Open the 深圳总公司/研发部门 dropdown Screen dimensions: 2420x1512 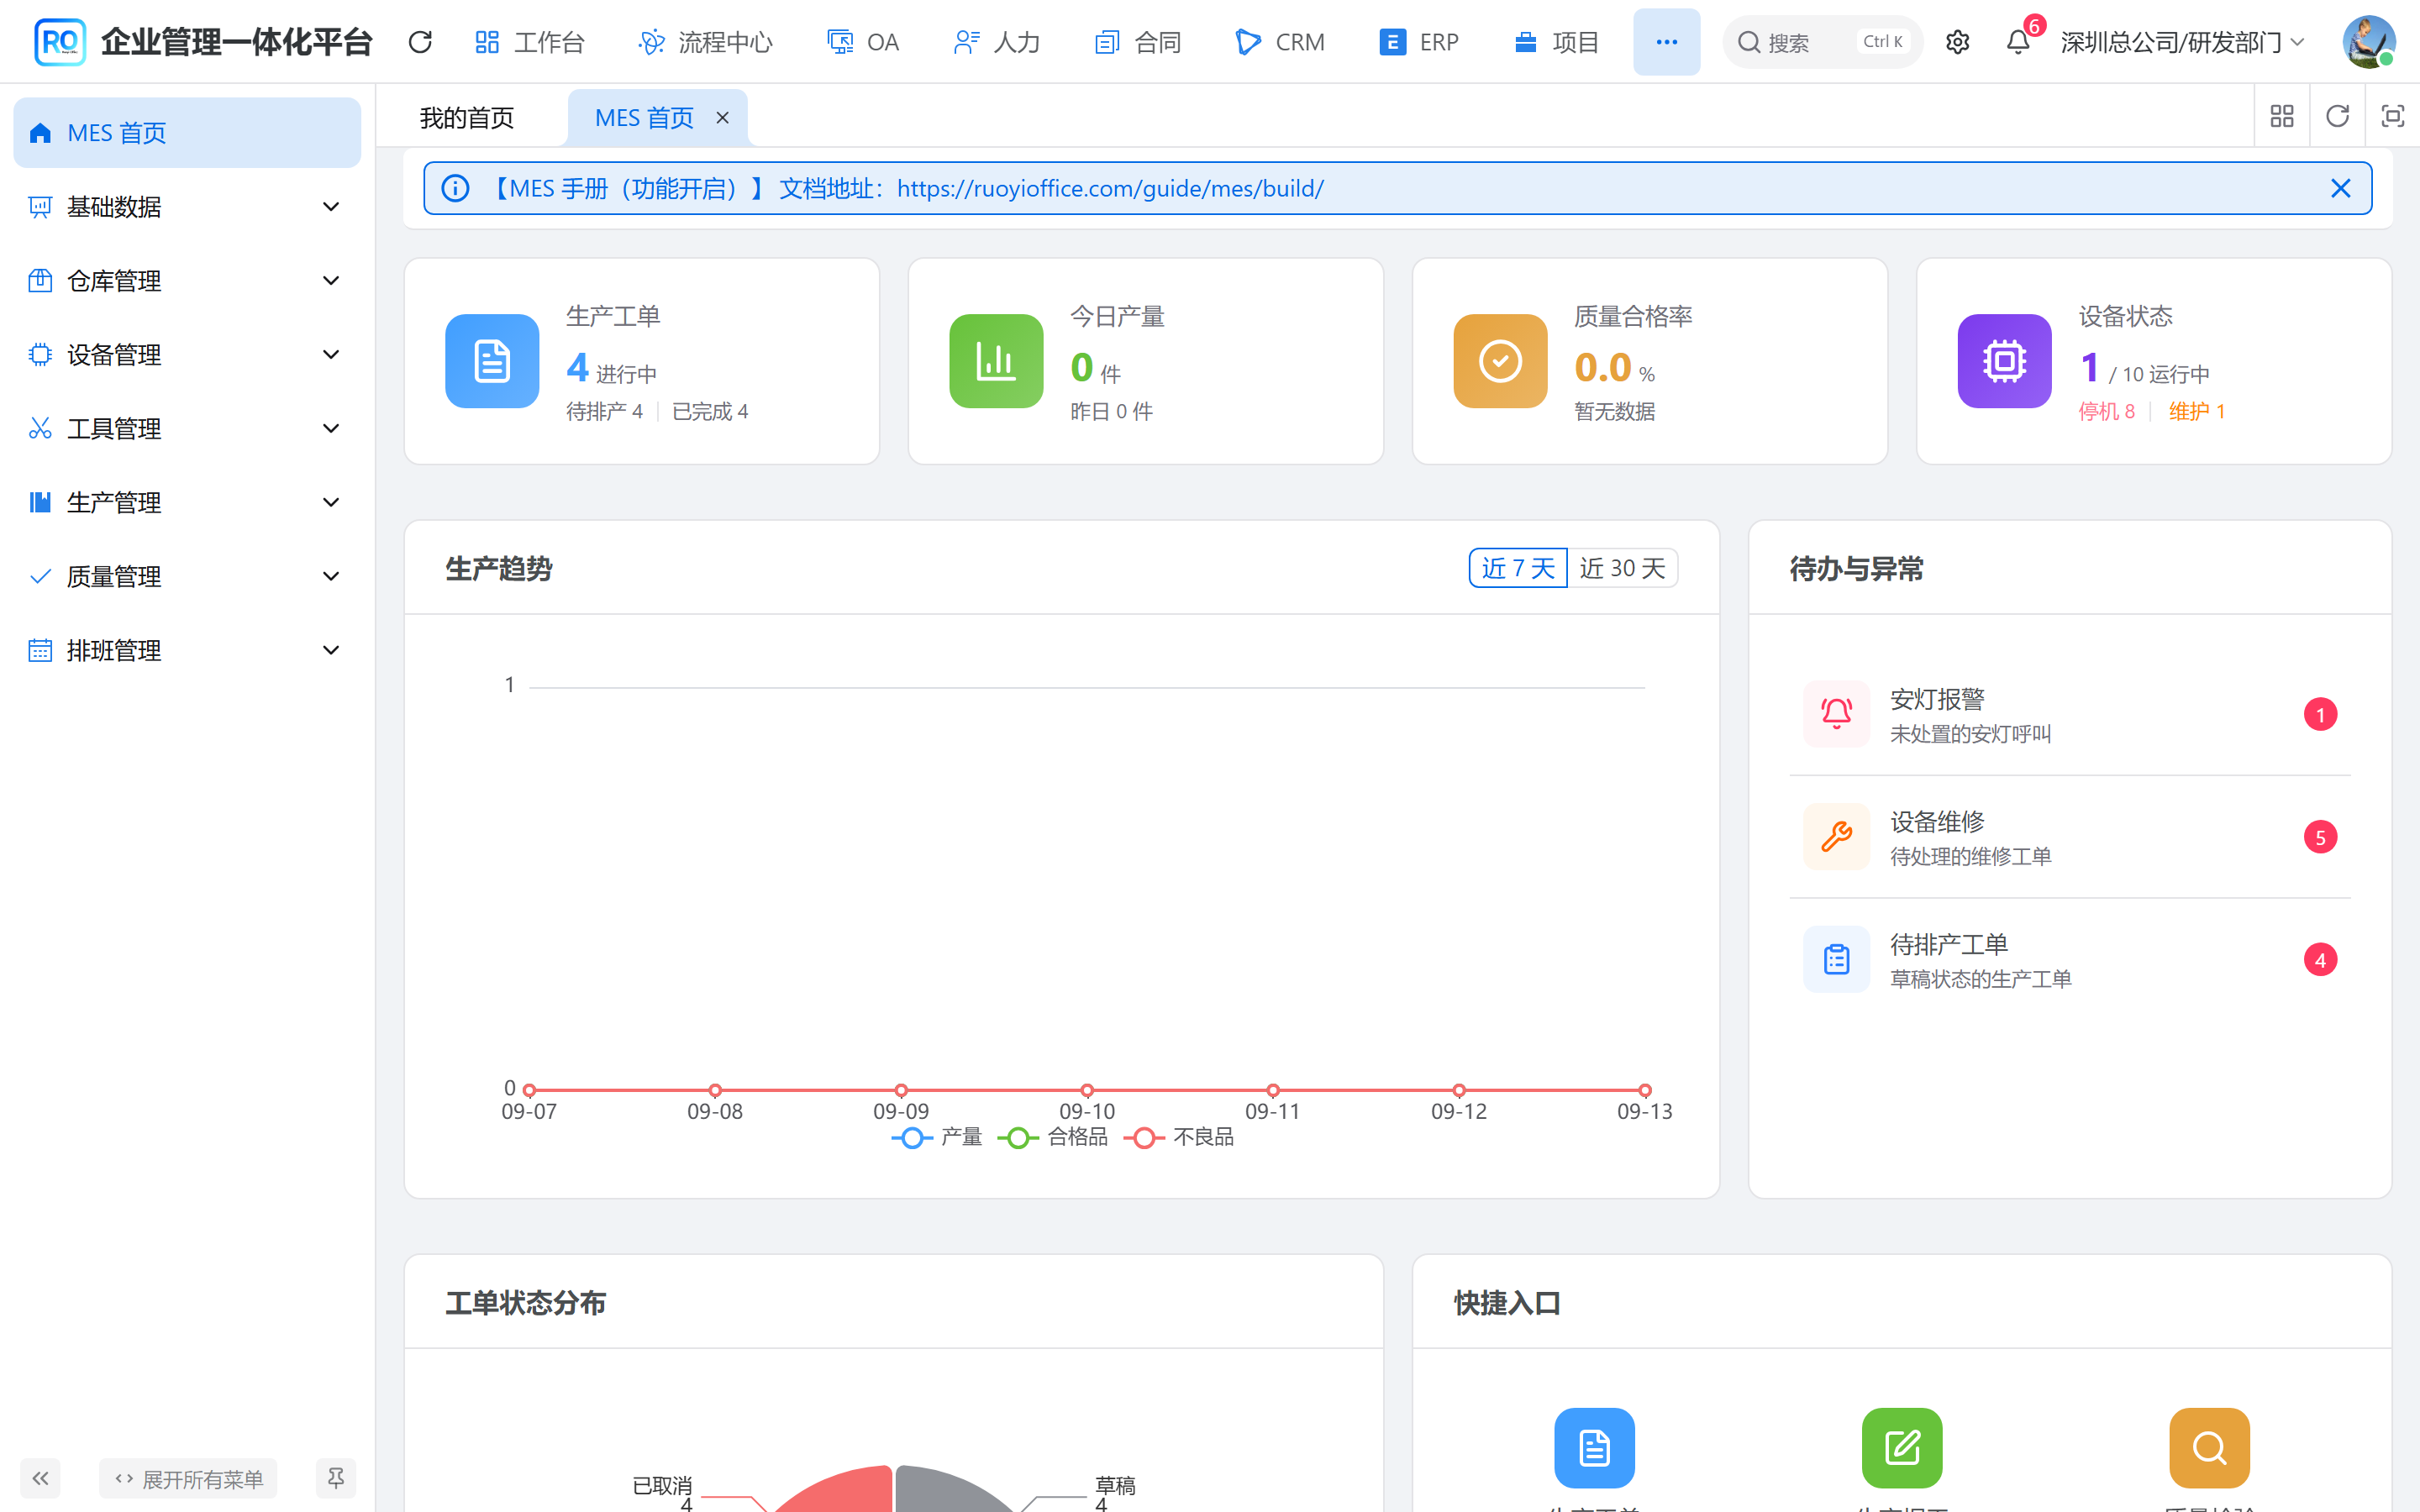click(2183, 42)
